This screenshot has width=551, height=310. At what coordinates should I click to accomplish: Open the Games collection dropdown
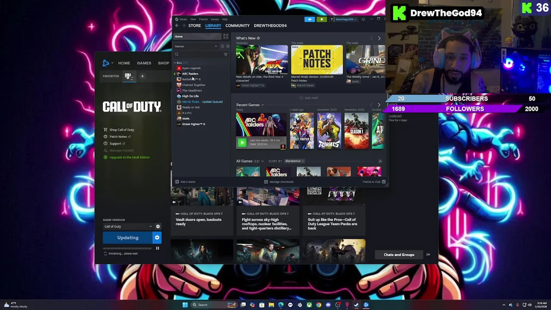(196, 46)
